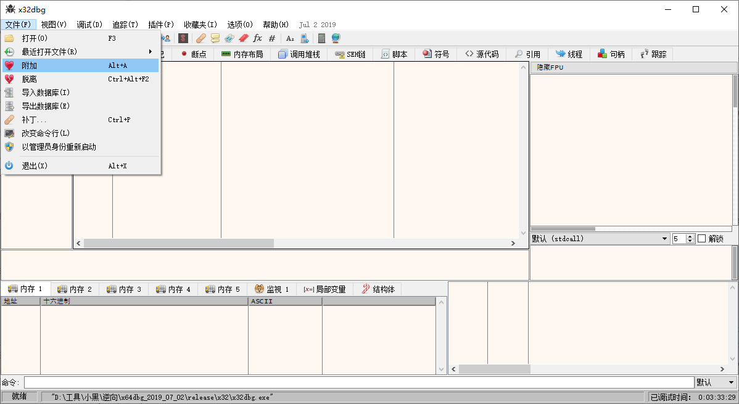
Task: Increase the argument count spinner value
Action: point(691,236)
